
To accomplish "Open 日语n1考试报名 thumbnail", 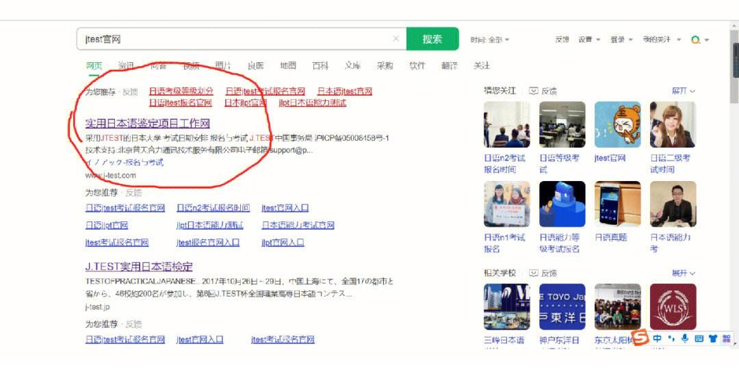I will [506, 204].
